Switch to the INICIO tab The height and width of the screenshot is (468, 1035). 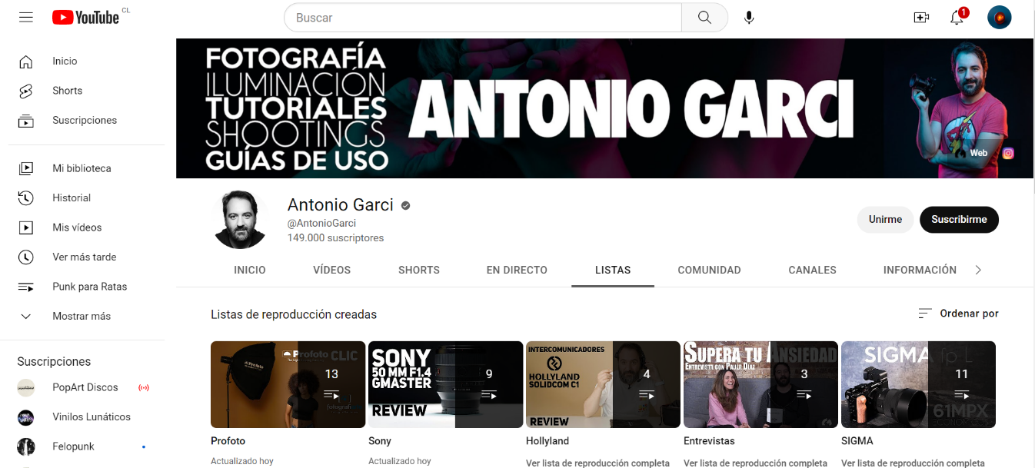click(250, 270)
